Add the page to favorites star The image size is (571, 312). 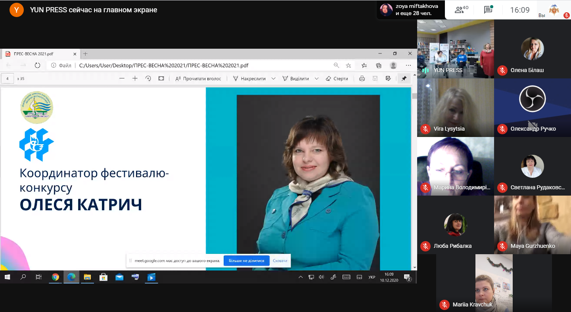348,65
